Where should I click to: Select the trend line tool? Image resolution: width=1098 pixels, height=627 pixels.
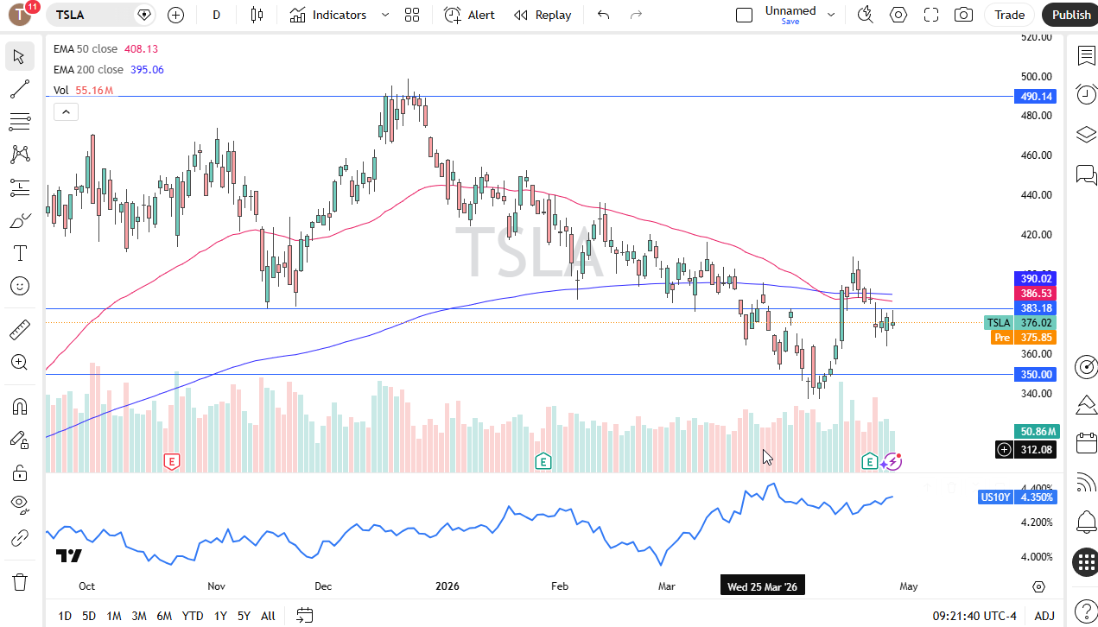pos(20,89)
